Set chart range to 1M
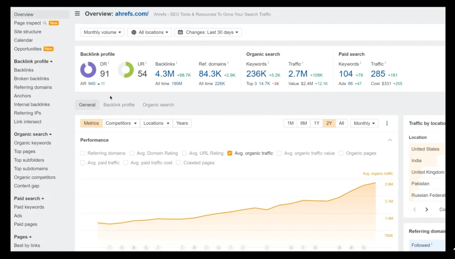The width and height of the screenshot is (455, 259). pos(290,123)
